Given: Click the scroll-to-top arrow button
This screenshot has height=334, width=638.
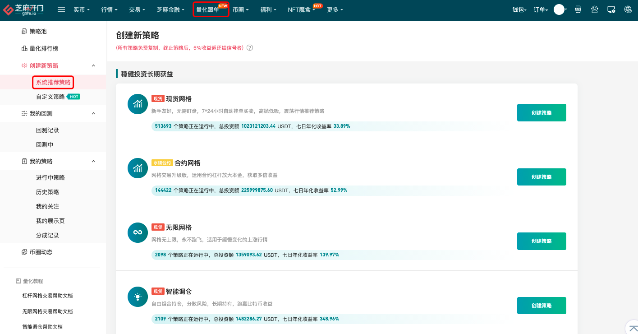Looking at the screenshot, I should (x=633, y=328).
